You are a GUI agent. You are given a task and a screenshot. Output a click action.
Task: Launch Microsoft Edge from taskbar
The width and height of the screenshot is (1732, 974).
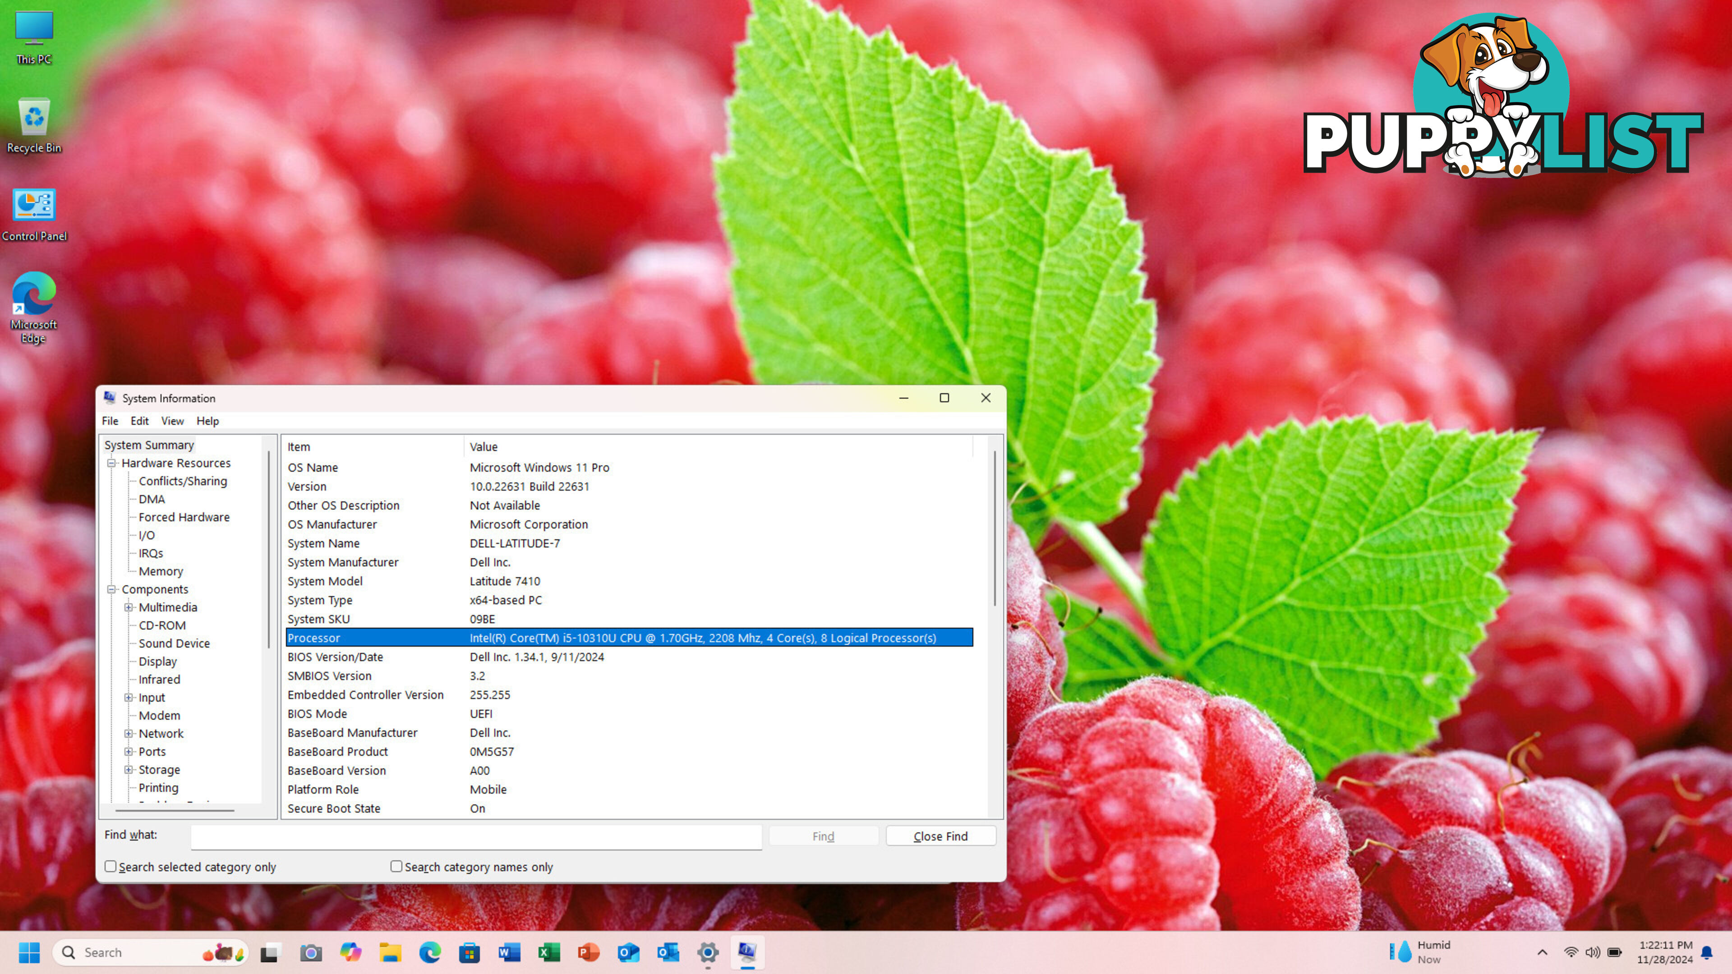[430, 952]
